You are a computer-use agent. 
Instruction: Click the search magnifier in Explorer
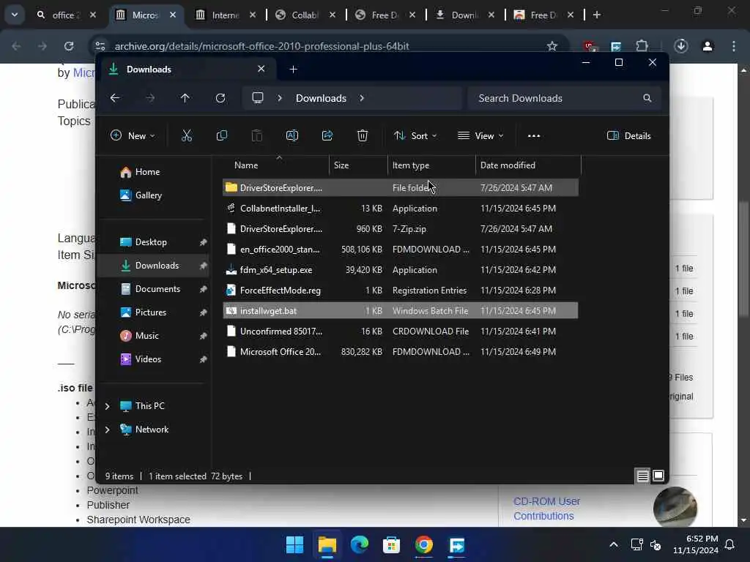pos(647,98)
